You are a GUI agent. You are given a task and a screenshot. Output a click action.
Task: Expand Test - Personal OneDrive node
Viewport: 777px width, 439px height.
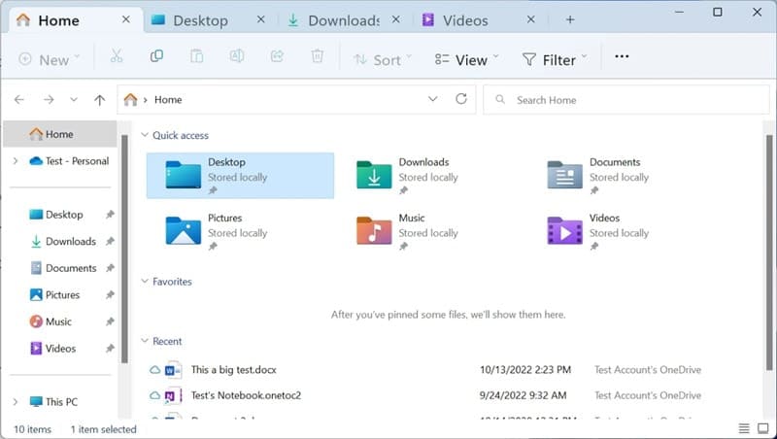point(16,161)
